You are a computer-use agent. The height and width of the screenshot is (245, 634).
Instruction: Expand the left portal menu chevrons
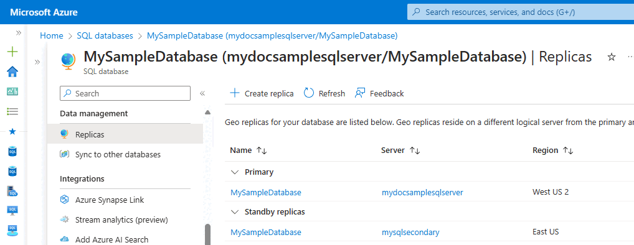coord(18,33)
